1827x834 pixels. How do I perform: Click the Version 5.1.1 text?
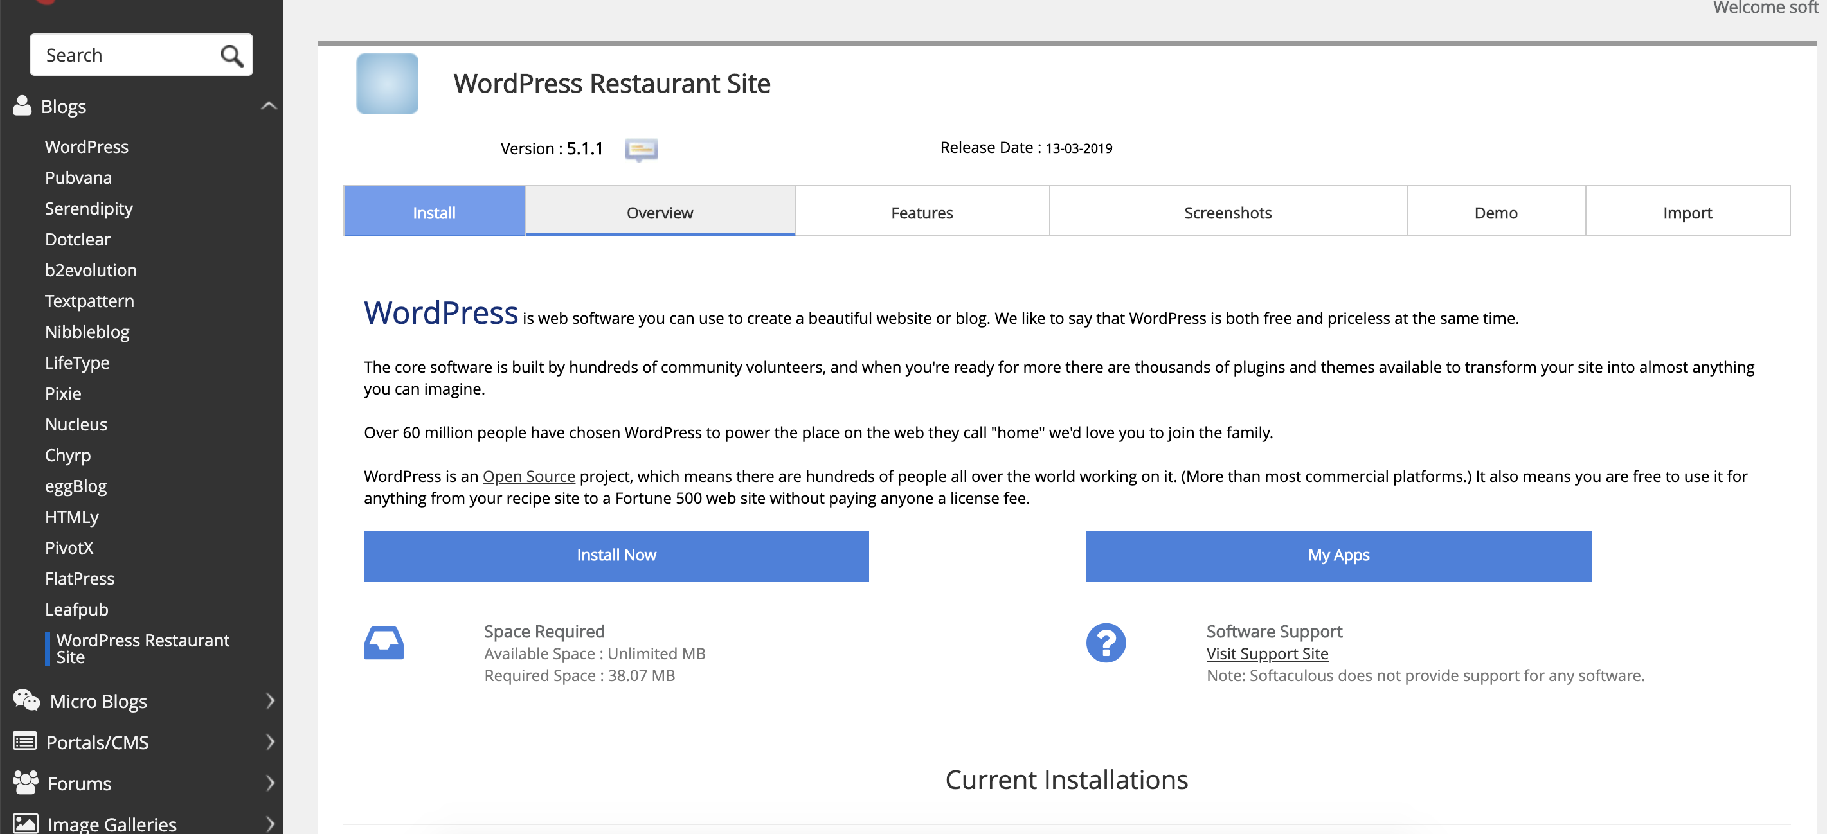coord(552,148)
